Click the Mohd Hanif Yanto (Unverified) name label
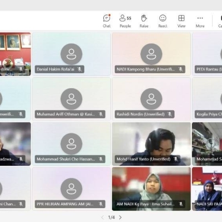 click(x=144, y=159)
